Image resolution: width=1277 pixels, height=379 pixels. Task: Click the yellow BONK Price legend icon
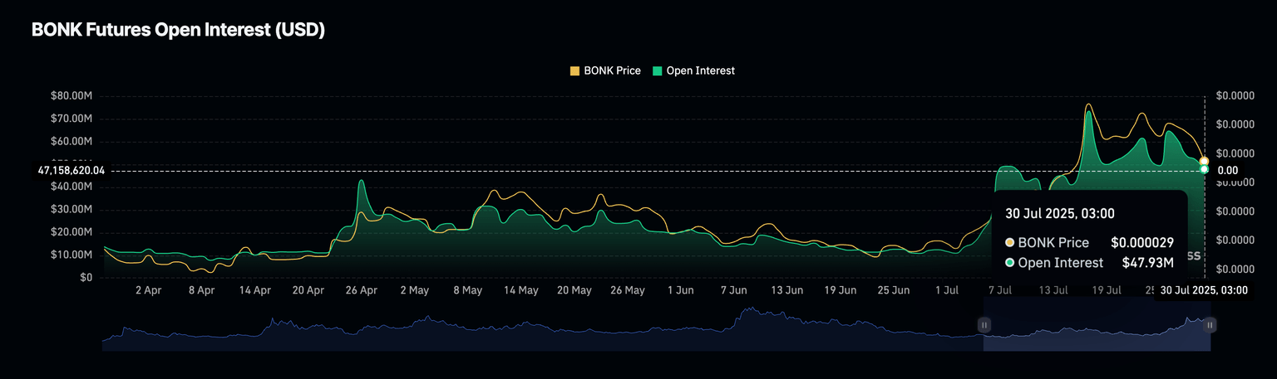pos(574,71)
